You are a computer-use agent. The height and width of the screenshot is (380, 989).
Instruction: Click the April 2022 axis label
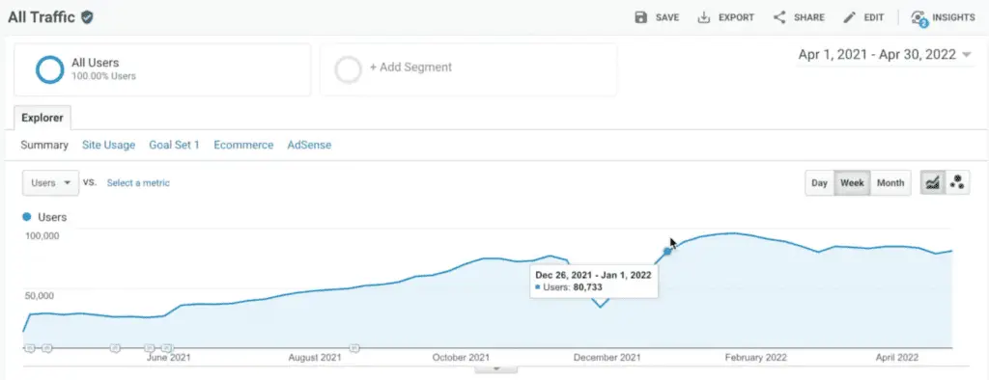[897, 357]
